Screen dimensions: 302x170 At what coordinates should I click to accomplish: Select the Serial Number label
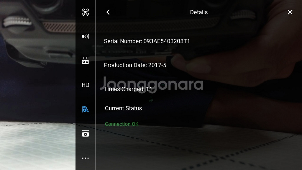123,41
